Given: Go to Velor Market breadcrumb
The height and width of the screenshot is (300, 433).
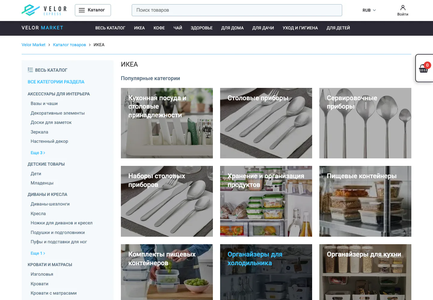Looking at the screenshot, I should point(33,45).
